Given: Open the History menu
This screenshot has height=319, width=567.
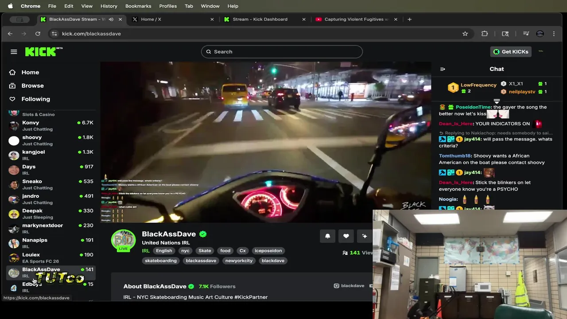Looking at the screenshot, I should [109, 6].
